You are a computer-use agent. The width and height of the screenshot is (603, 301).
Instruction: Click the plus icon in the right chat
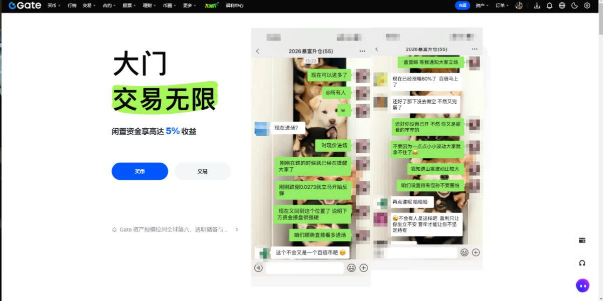[476, 252]
